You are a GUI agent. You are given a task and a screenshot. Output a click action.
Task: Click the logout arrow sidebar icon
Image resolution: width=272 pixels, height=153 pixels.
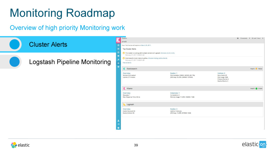[118, 124]
